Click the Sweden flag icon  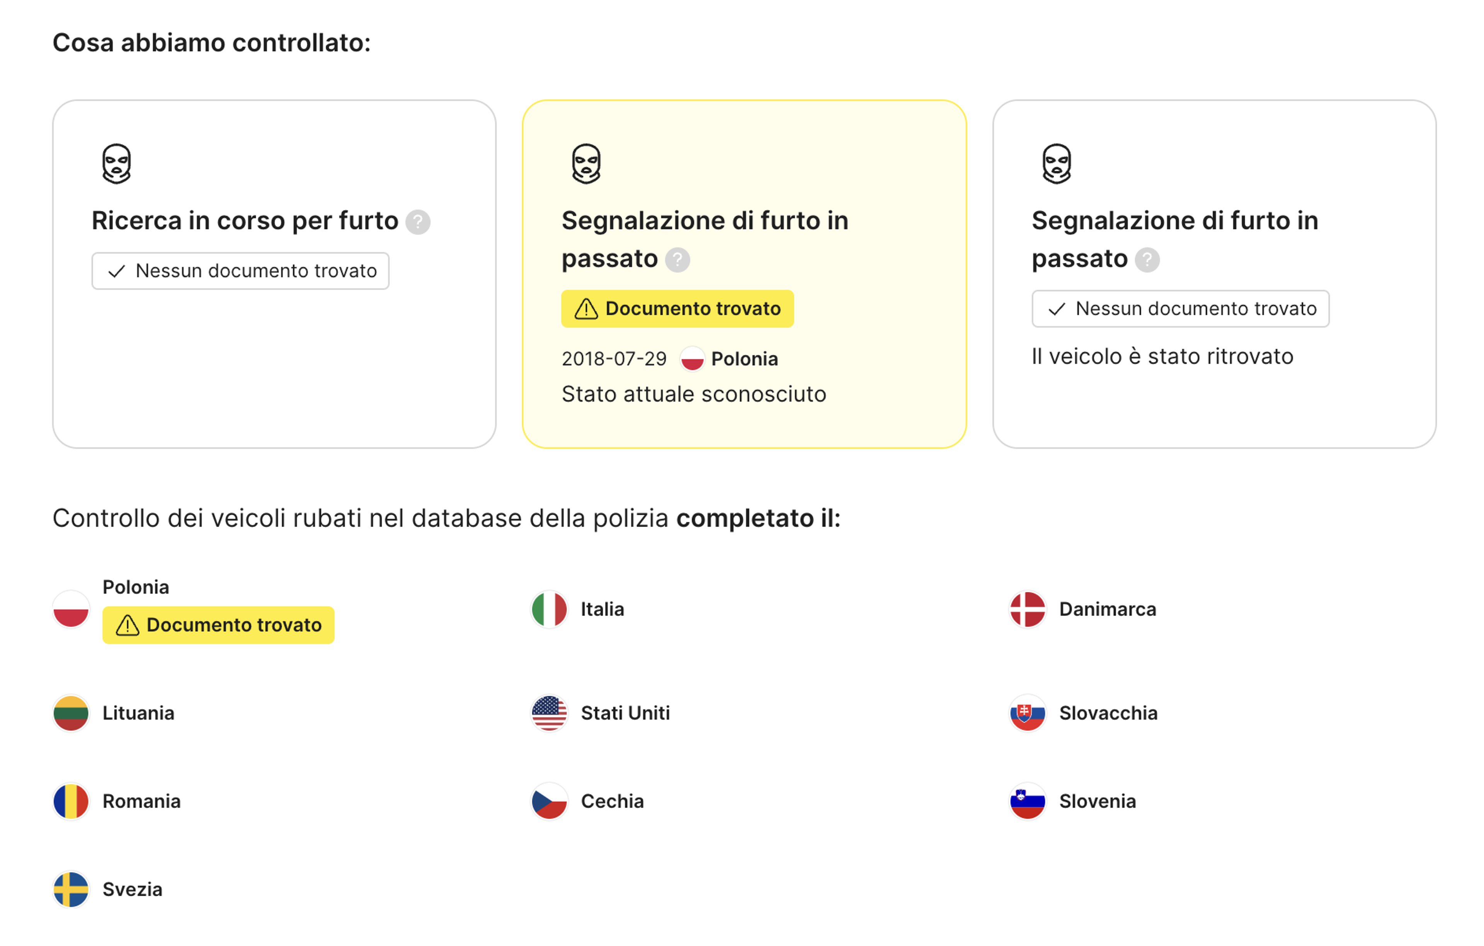pyautogui.click(x=70, y=890)
